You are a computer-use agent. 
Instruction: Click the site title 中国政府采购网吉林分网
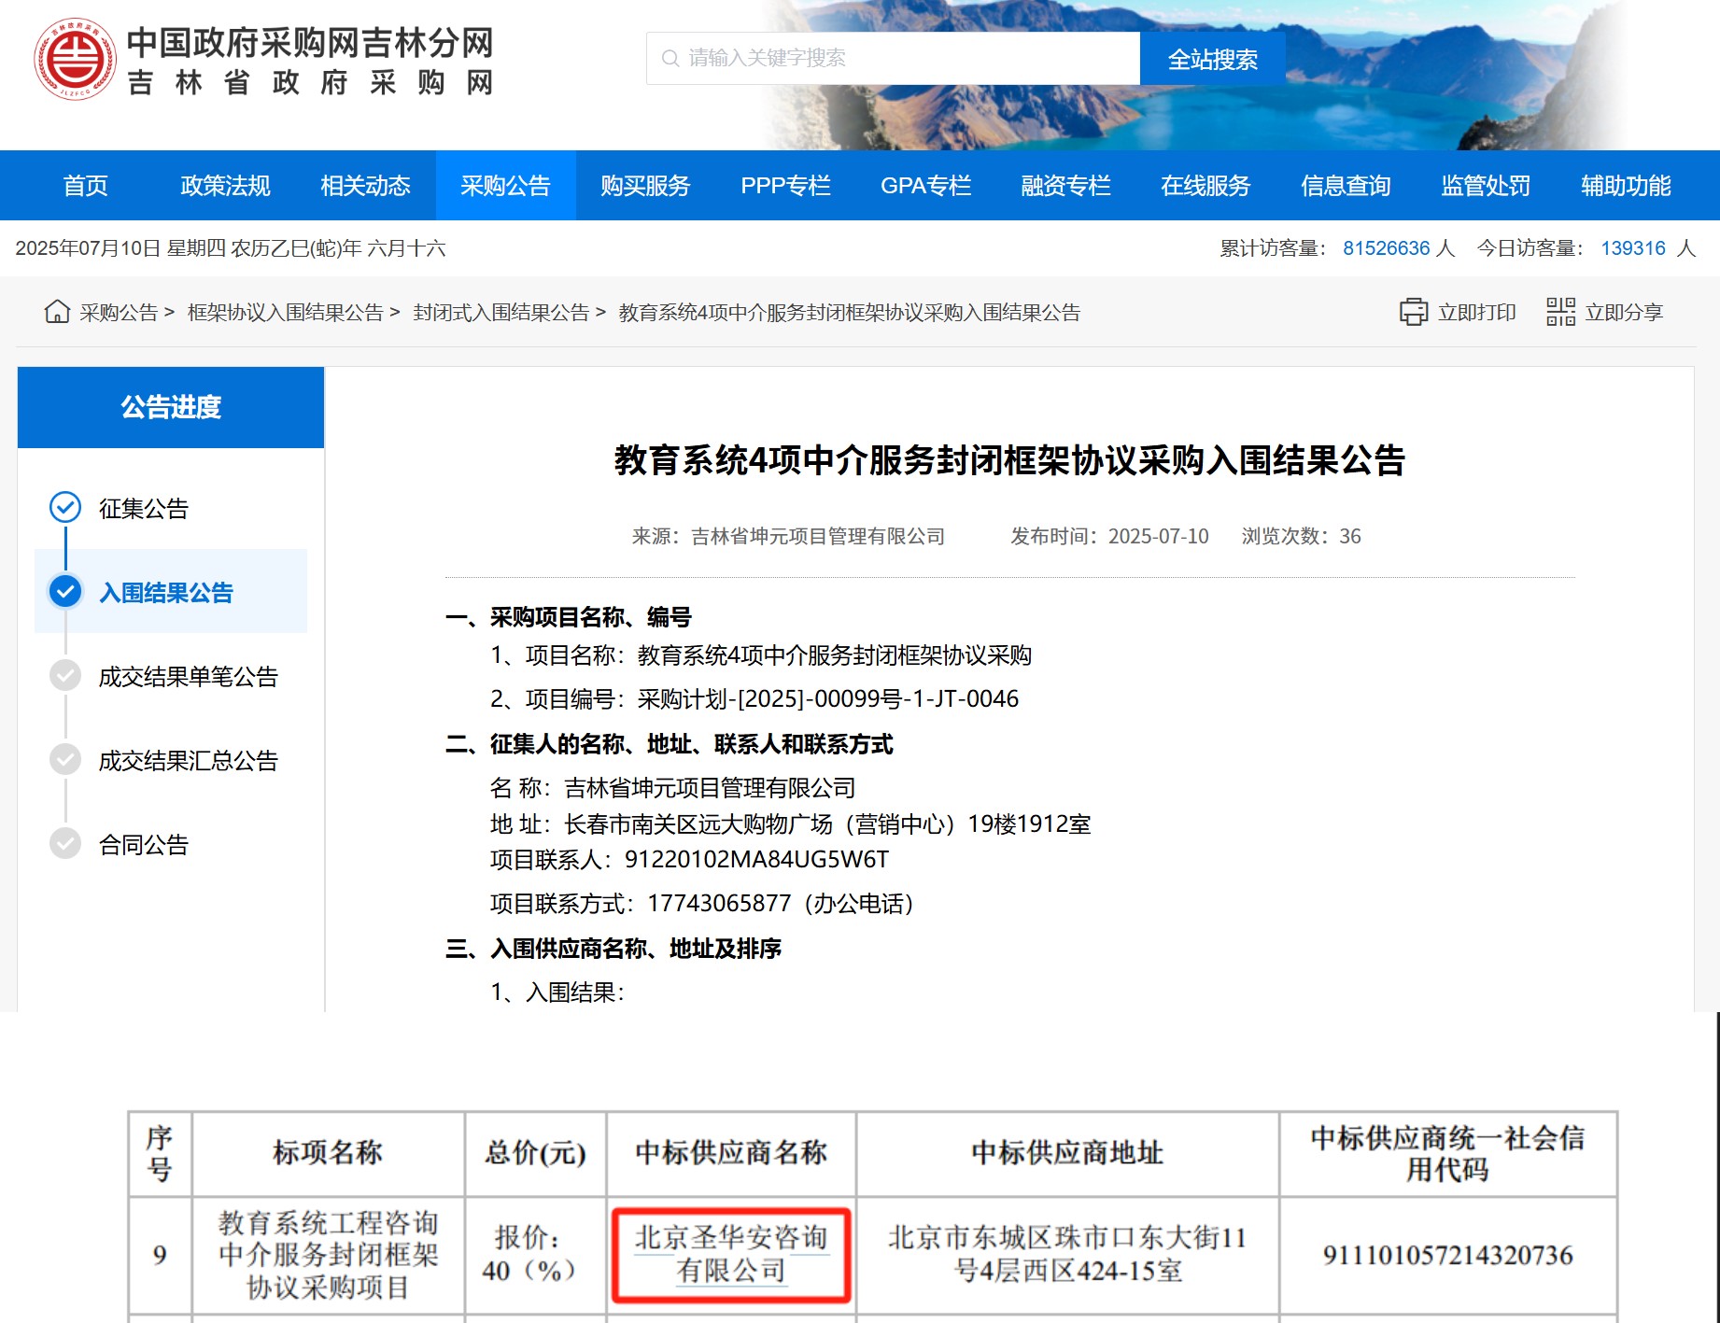click(310, 42)
